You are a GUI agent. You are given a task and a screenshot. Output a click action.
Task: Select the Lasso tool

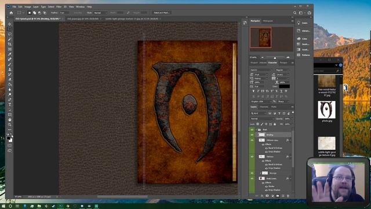9,34
